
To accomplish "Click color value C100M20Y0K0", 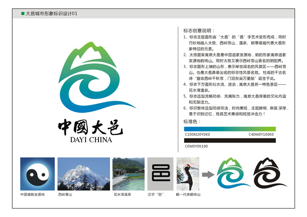I will (197, 135).
